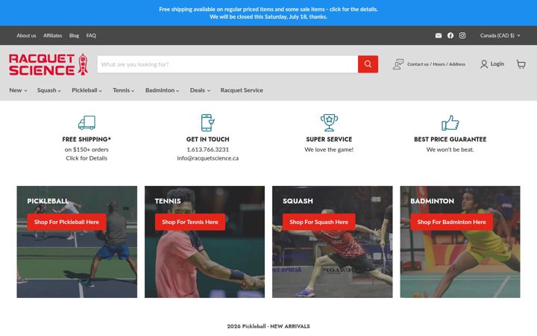Viewport: 537px width, 336px height.
Task: Open the Canada (CAD $) currency dropdown
Action: click(500, 36)
